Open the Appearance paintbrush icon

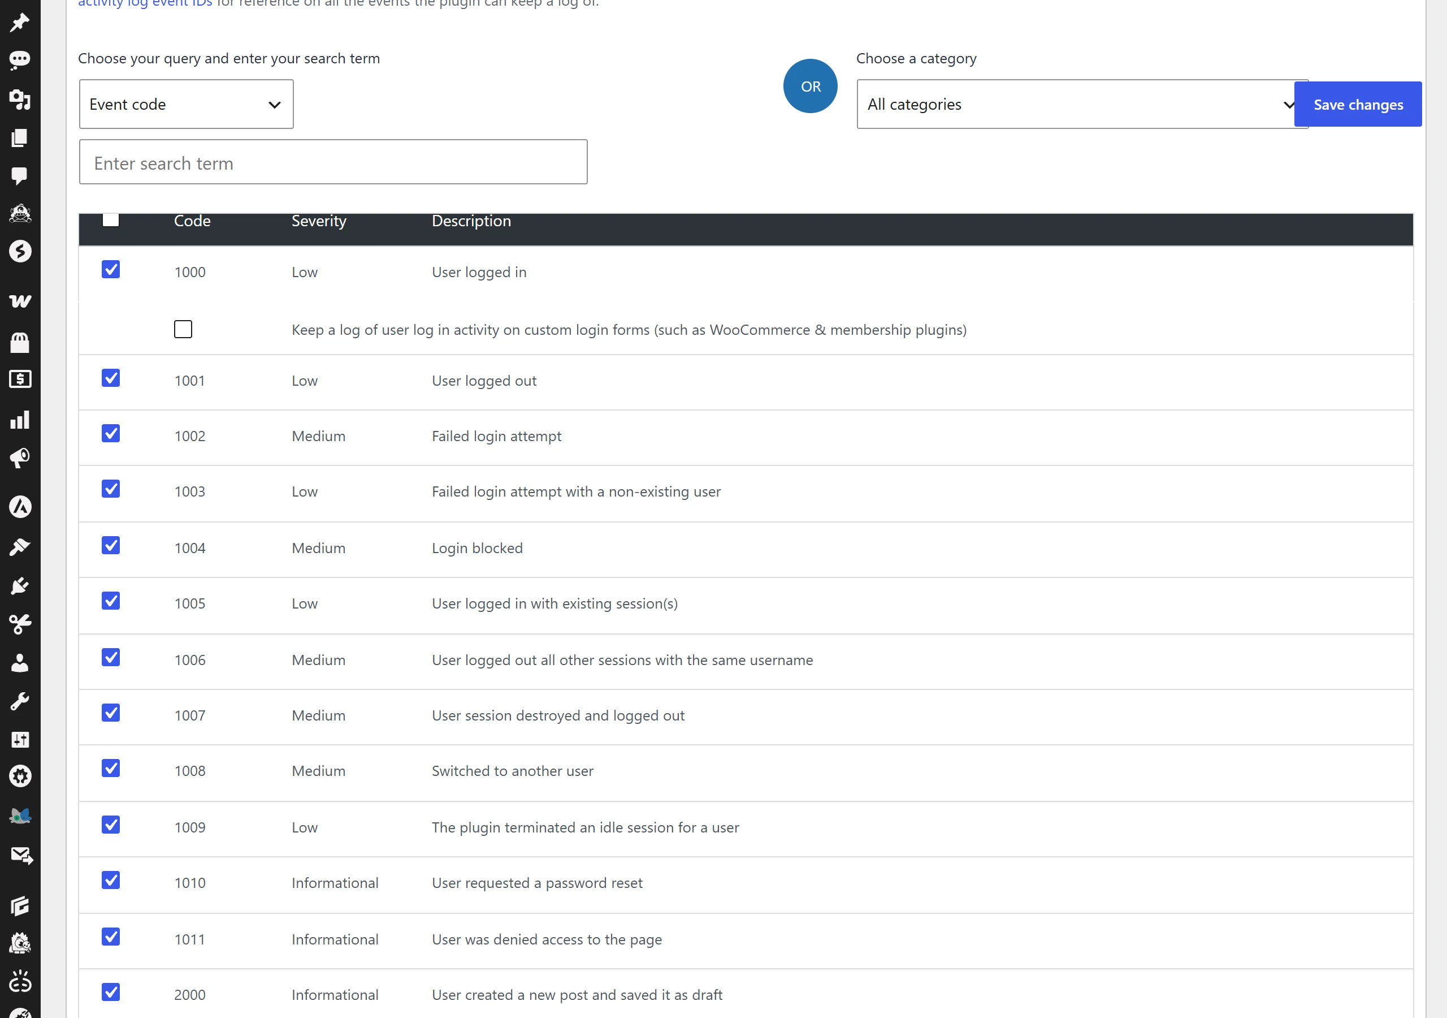tap(20, 547)
